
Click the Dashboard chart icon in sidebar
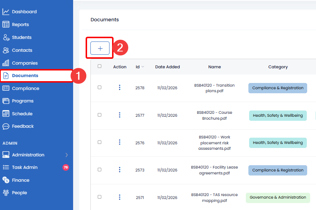6,12
